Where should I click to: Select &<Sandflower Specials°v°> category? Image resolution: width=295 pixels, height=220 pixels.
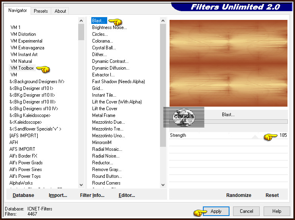(35, 129)
